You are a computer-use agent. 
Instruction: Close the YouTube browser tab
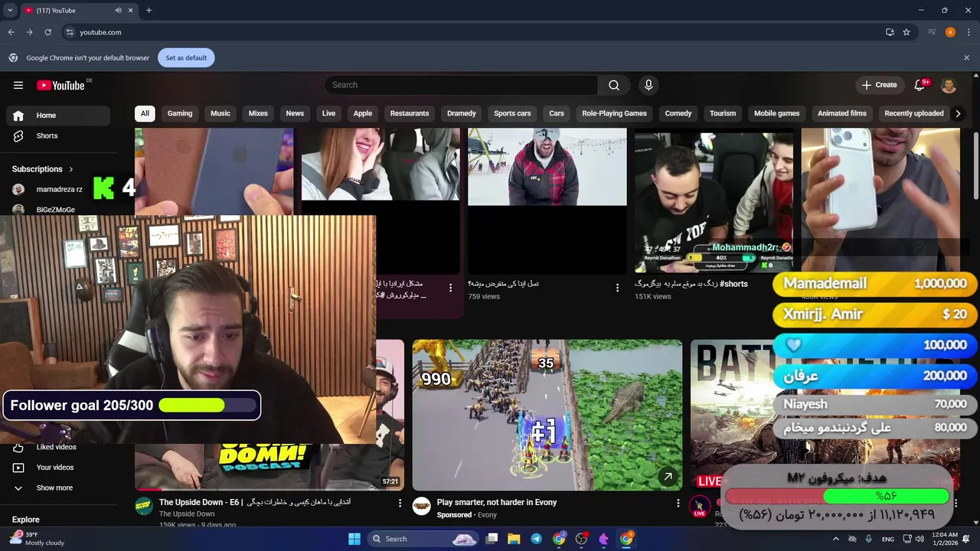point(131,10)
